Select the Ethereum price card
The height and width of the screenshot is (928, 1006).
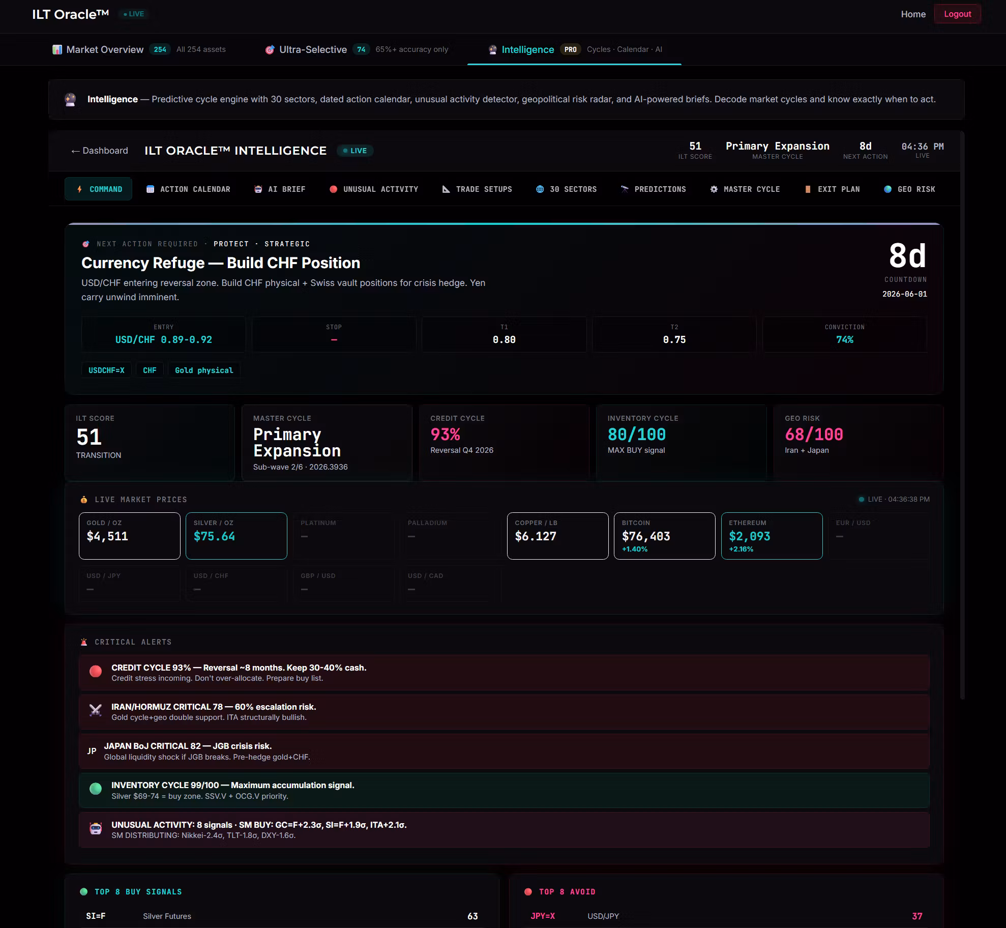click(772, 536)
